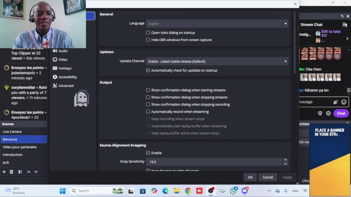Pop out the Stream Chat dock

click(342, 16)
